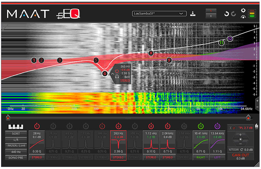
Task: Enable band 7 power button
Action: pyautogui.click(x=135, y=126)
